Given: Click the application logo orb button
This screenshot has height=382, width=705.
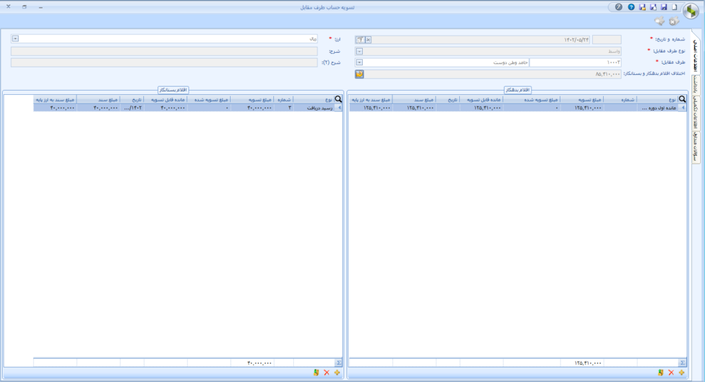Looking at the screenshot, I should tap(691, 10).
